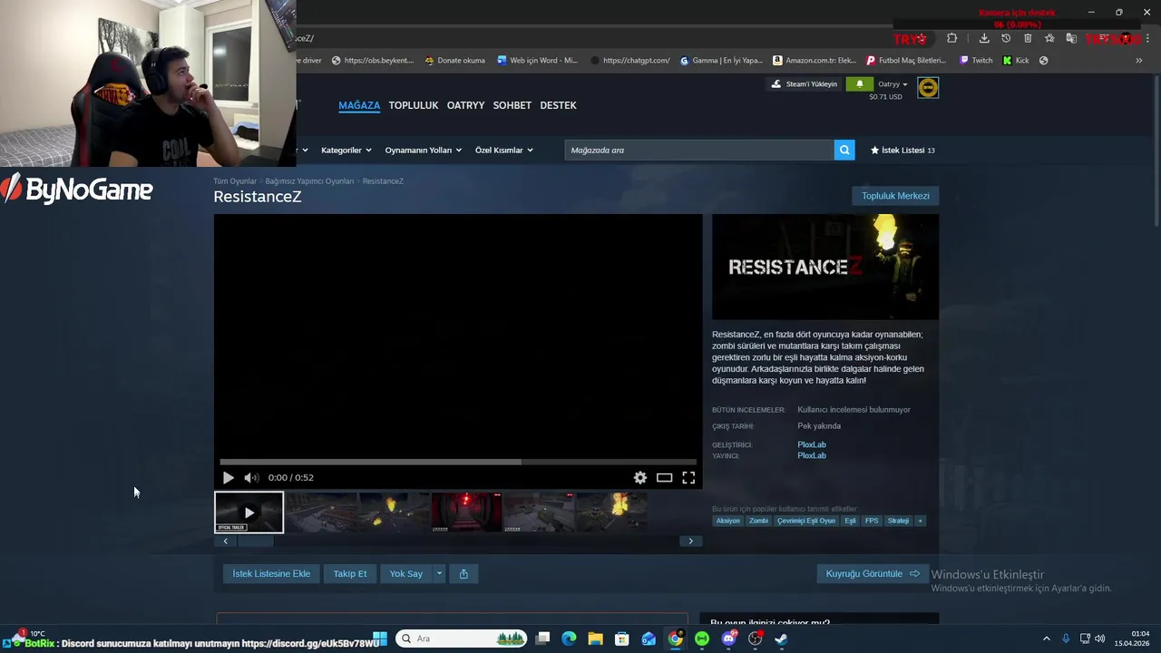Image resolution: width=1161 pixels, height=653 pixels.
Task: Mute the trailer volume icon
Action: tap(251, 478)
